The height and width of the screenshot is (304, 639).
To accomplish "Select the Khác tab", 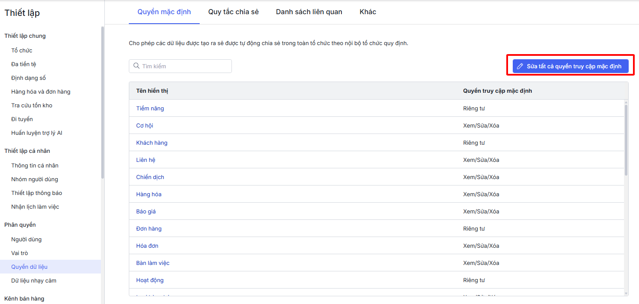I will 368,12.
